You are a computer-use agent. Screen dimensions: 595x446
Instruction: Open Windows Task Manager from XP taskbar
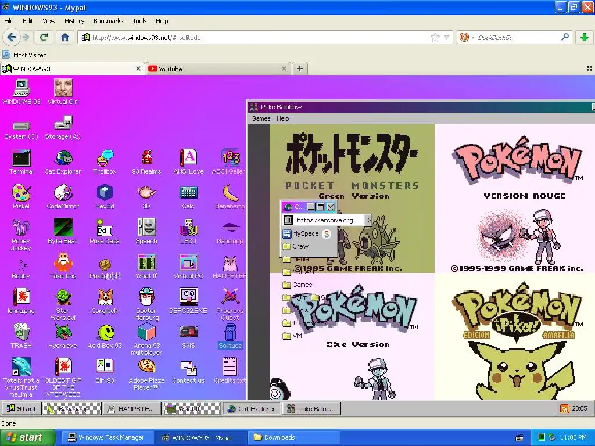pyautogui.click(x=107, y=437)
